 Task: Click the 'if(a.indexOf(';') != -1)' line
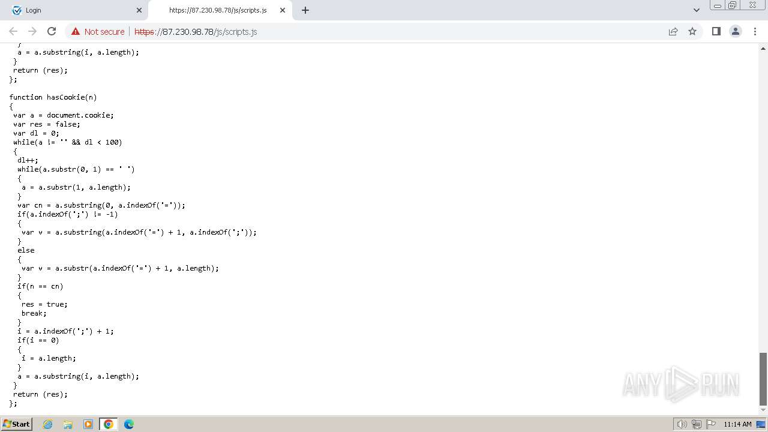tap(68, 214)
